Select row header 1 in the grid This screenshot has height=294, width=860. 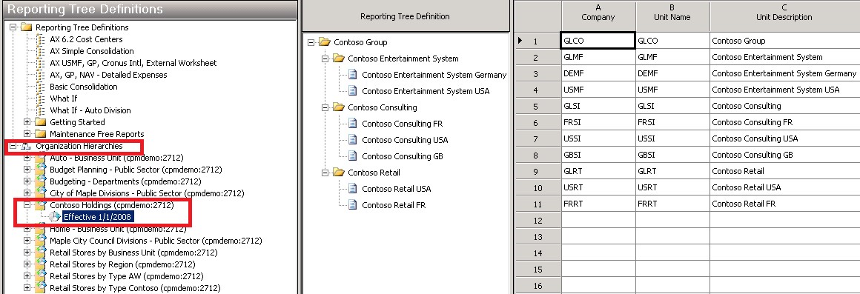(537, 41)
